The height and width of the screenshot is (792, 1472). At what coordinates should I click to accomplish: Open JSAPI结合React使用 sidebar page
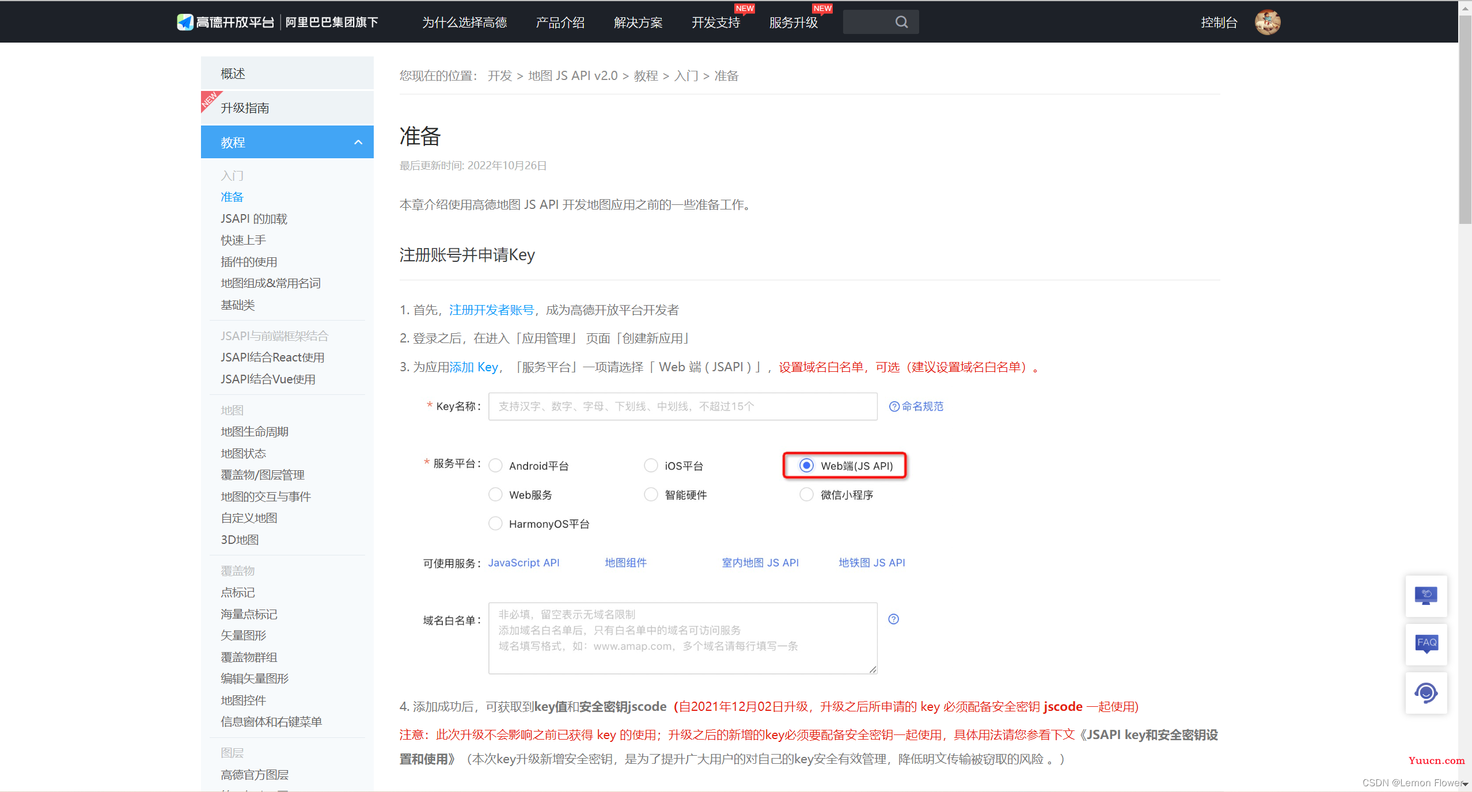(x=272, y=357)
